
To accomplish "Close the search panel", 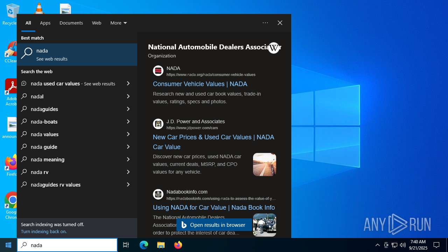I will [280, 23].
